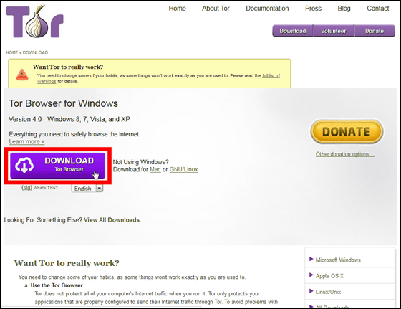Click cloud download icon on purple button
Screen dimensions: 401x309
click(24, 165)
